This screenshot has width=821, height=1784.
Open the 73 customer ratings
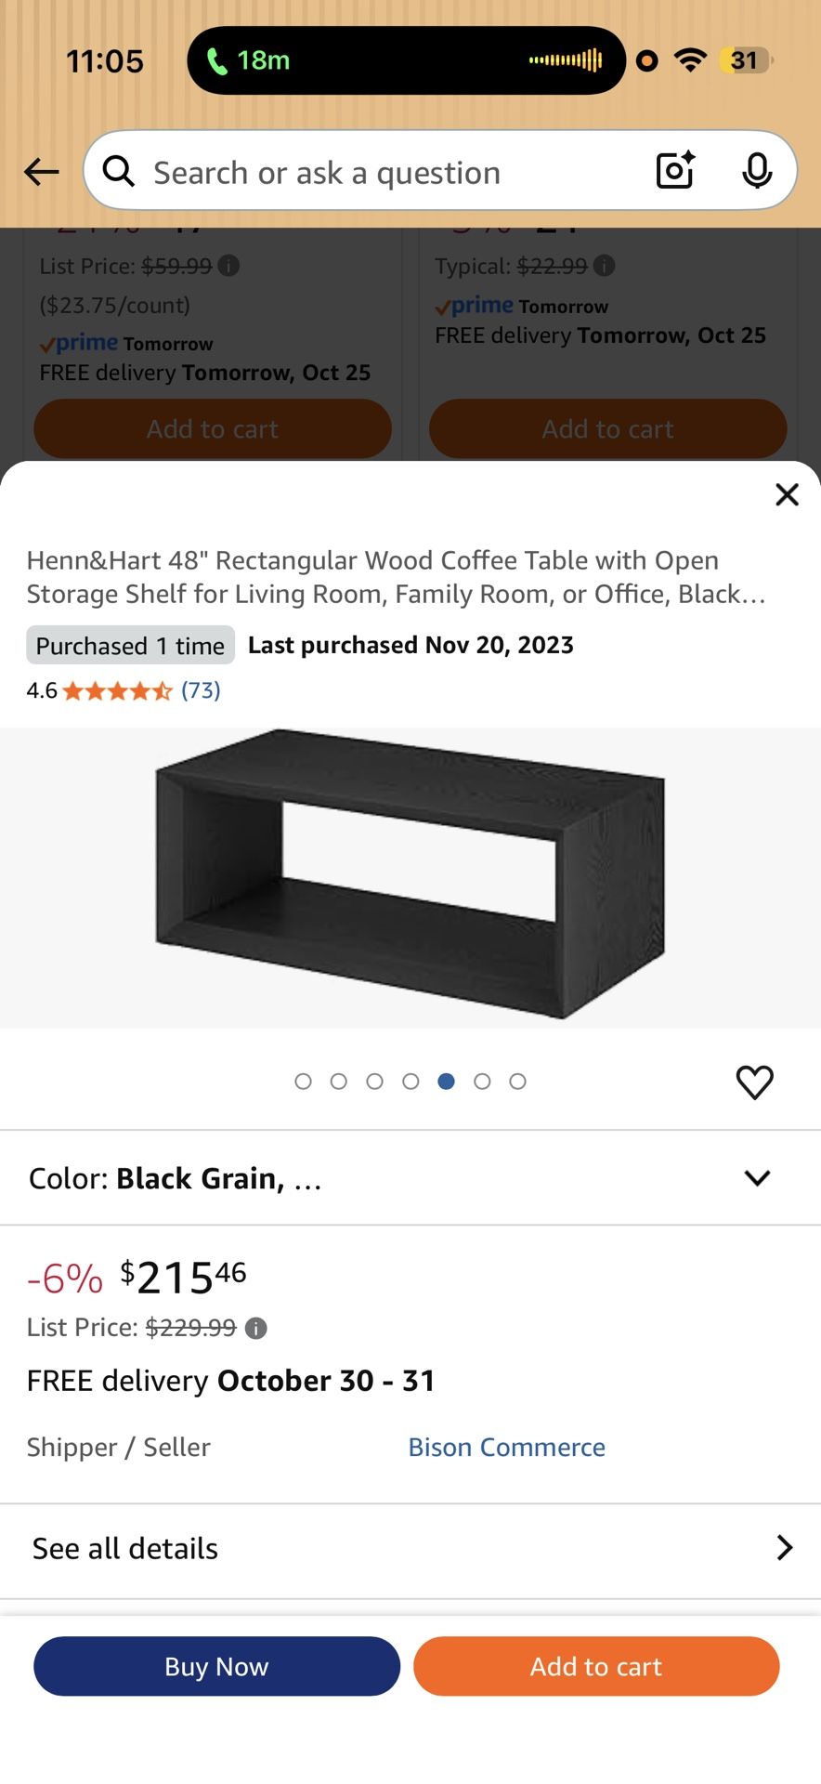pyautogui.click(x=201, y=690)
